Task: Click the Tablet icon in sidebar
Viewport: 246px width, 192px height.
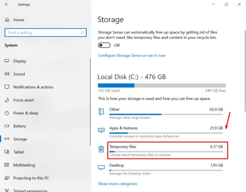Action: pyautogui.click(x=7, y=152)
